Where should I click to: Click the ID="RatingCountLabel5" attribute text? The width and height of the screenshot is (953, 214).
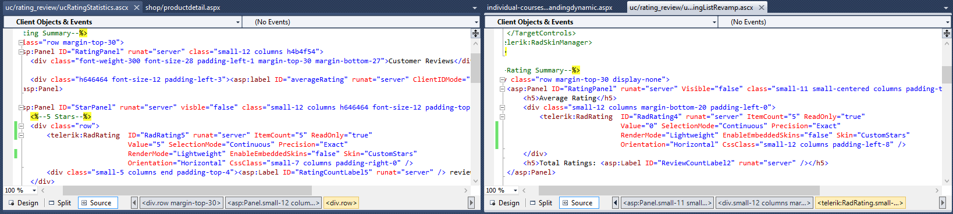point(327,172)
